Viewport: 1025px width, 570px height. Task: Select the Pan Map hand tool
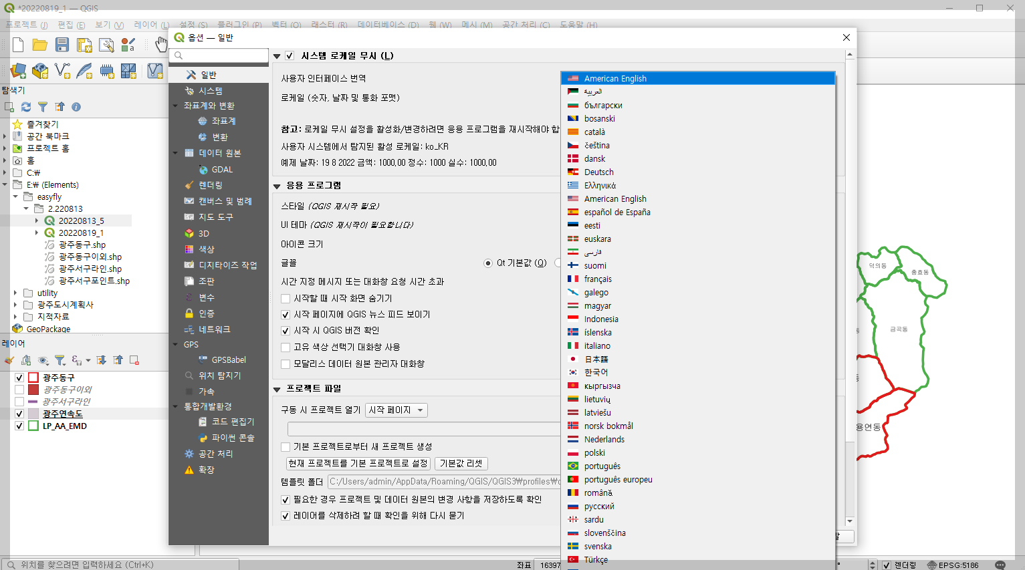coord(160,45)
